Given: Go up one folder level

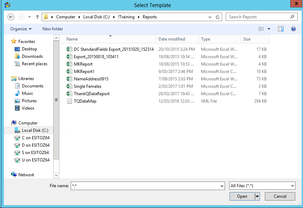Looking at the screenshot, I should (37, 17).
